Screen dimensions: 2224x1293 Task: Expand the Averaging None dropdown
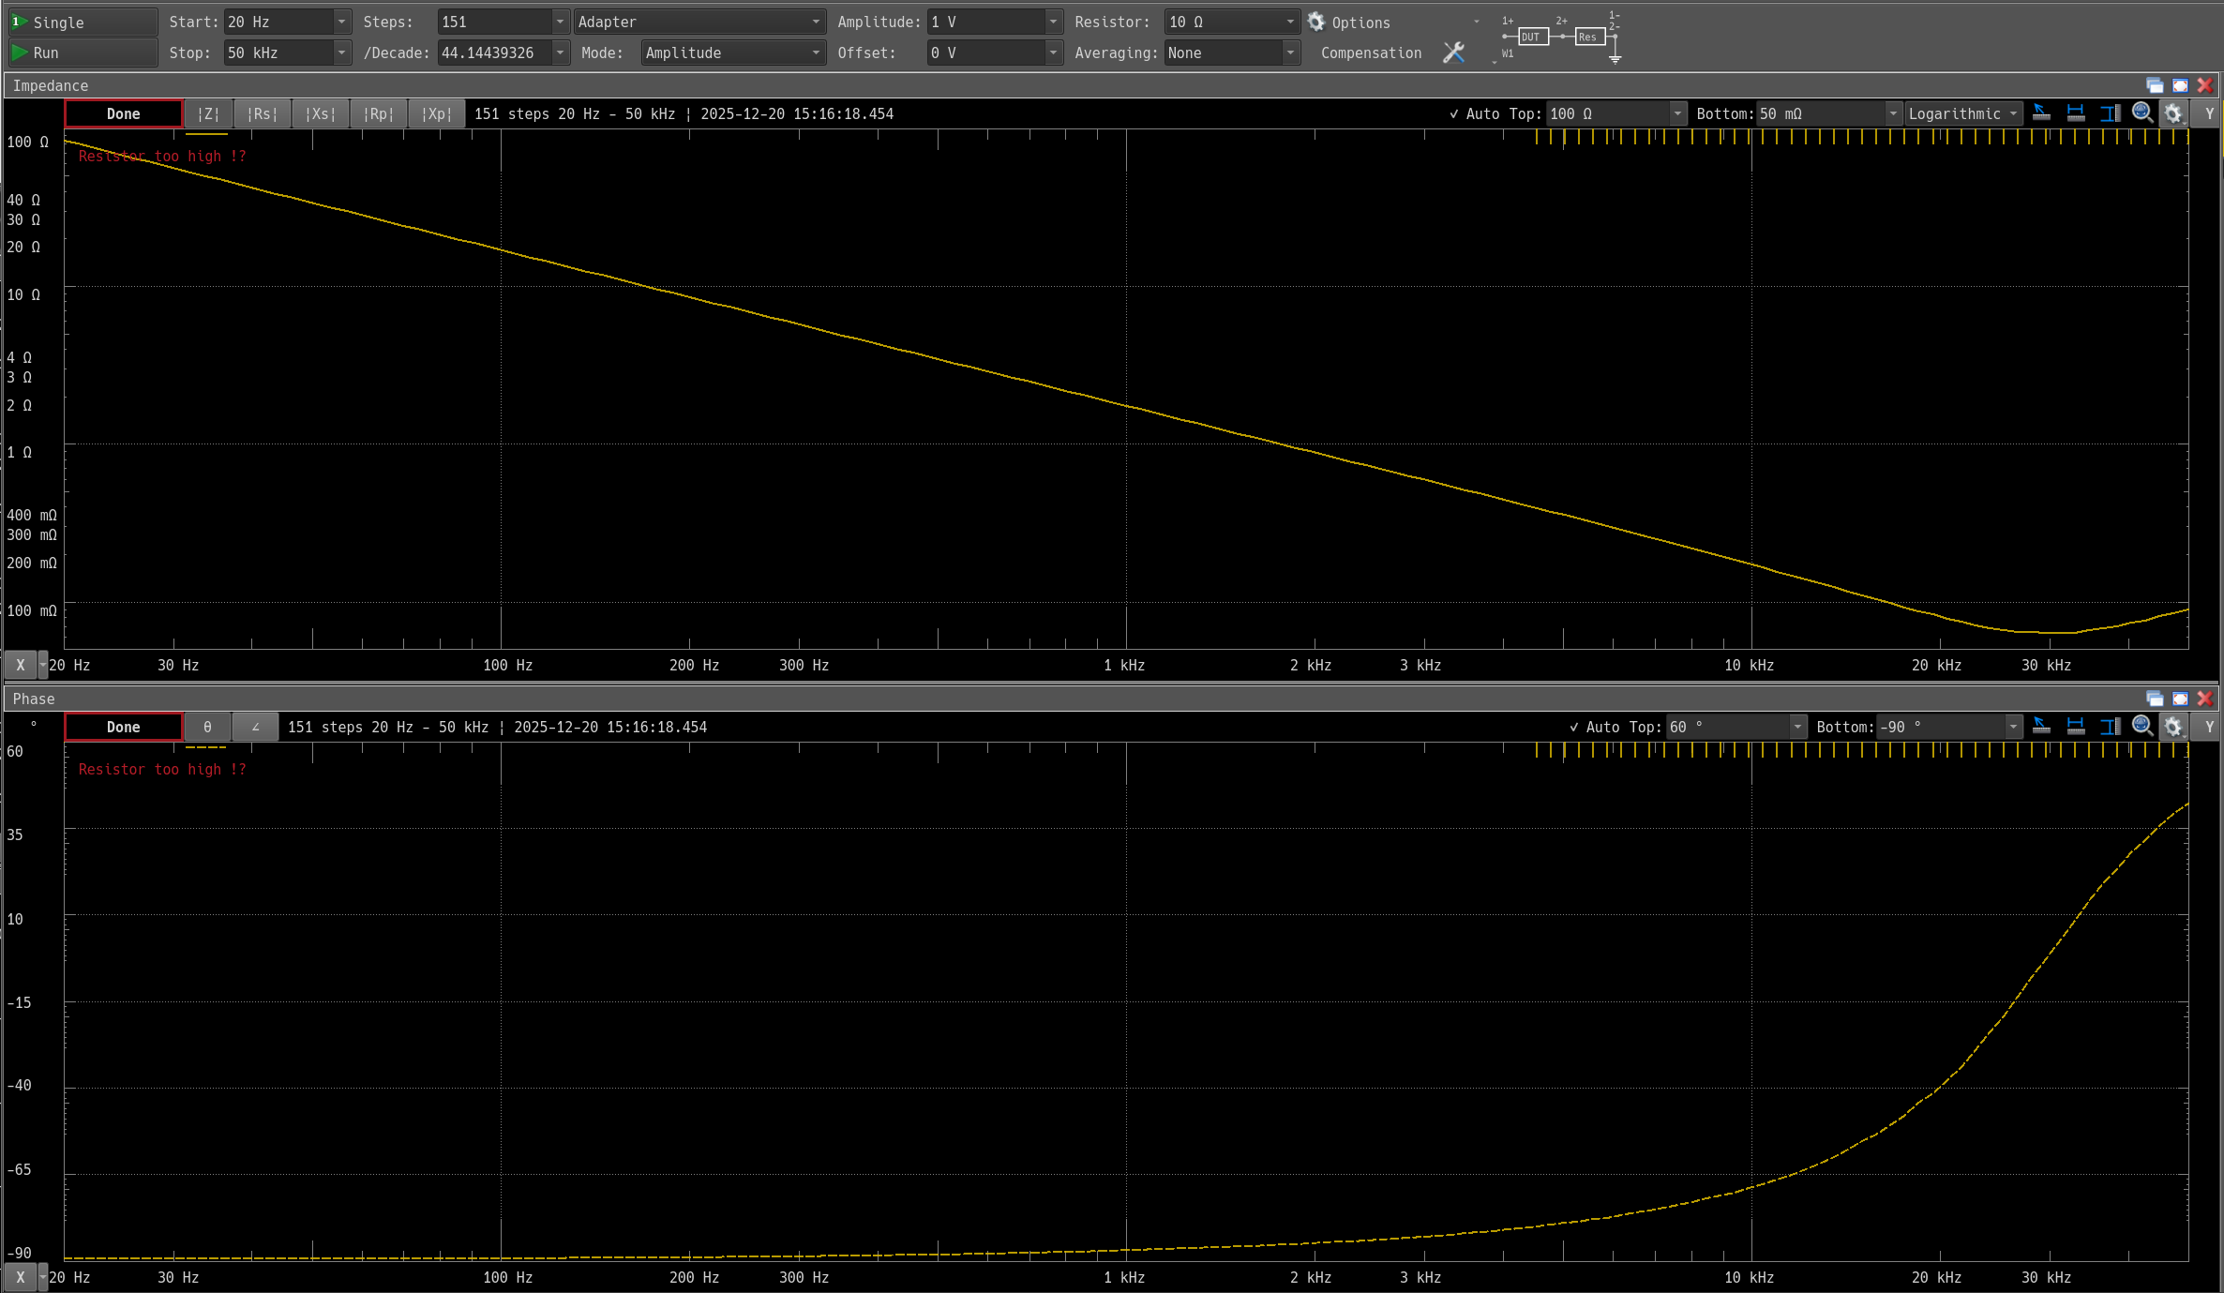pyautogui.click(x=1290, y=53)
